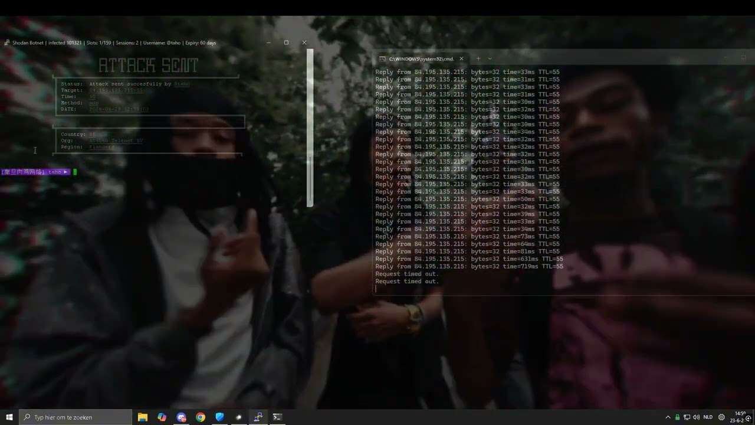This screenshot has height=425, width=755.
Task: Select the C:\WINDOWS\system32\cmd tab
Action: 421,59
